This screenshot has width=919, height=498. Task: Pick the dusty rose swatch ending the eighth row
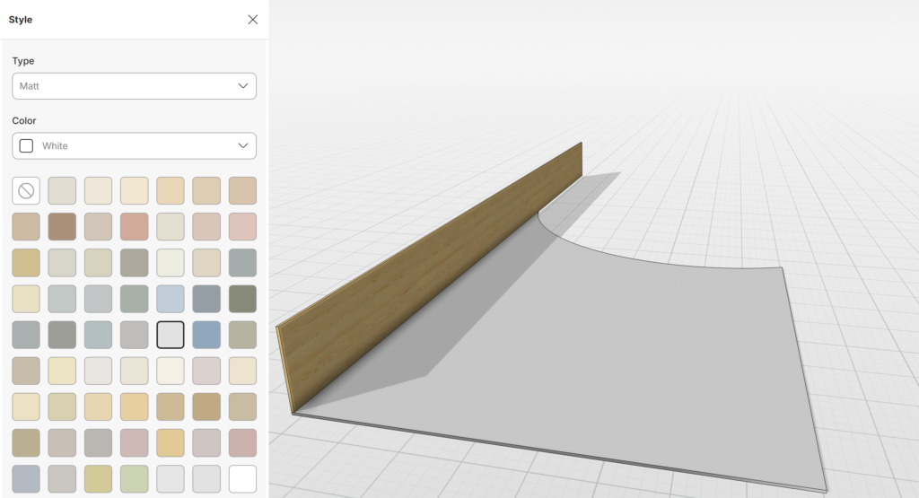click(242, 443)
